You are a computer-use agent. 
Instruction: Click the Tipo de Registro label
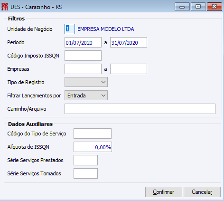pyautogui.click(x=26, y=82)
